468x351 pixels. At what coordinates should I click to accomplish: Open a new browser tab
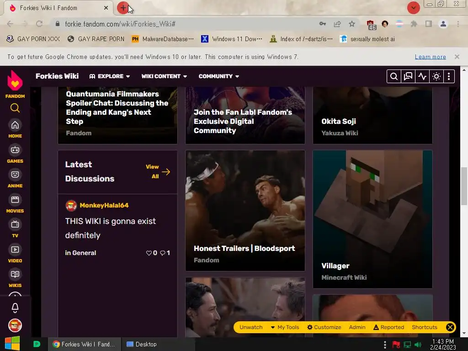pos(123,8)
